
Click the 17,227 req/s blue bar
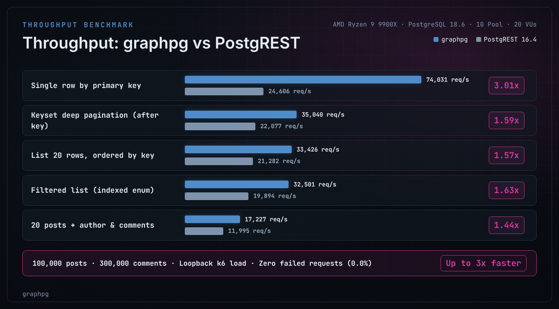[212, 219]
